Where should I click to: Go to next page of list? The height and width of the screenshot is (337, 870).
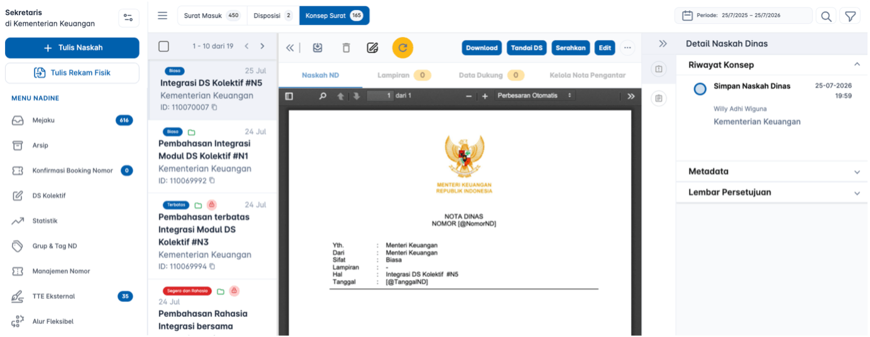tap(262, 46)
